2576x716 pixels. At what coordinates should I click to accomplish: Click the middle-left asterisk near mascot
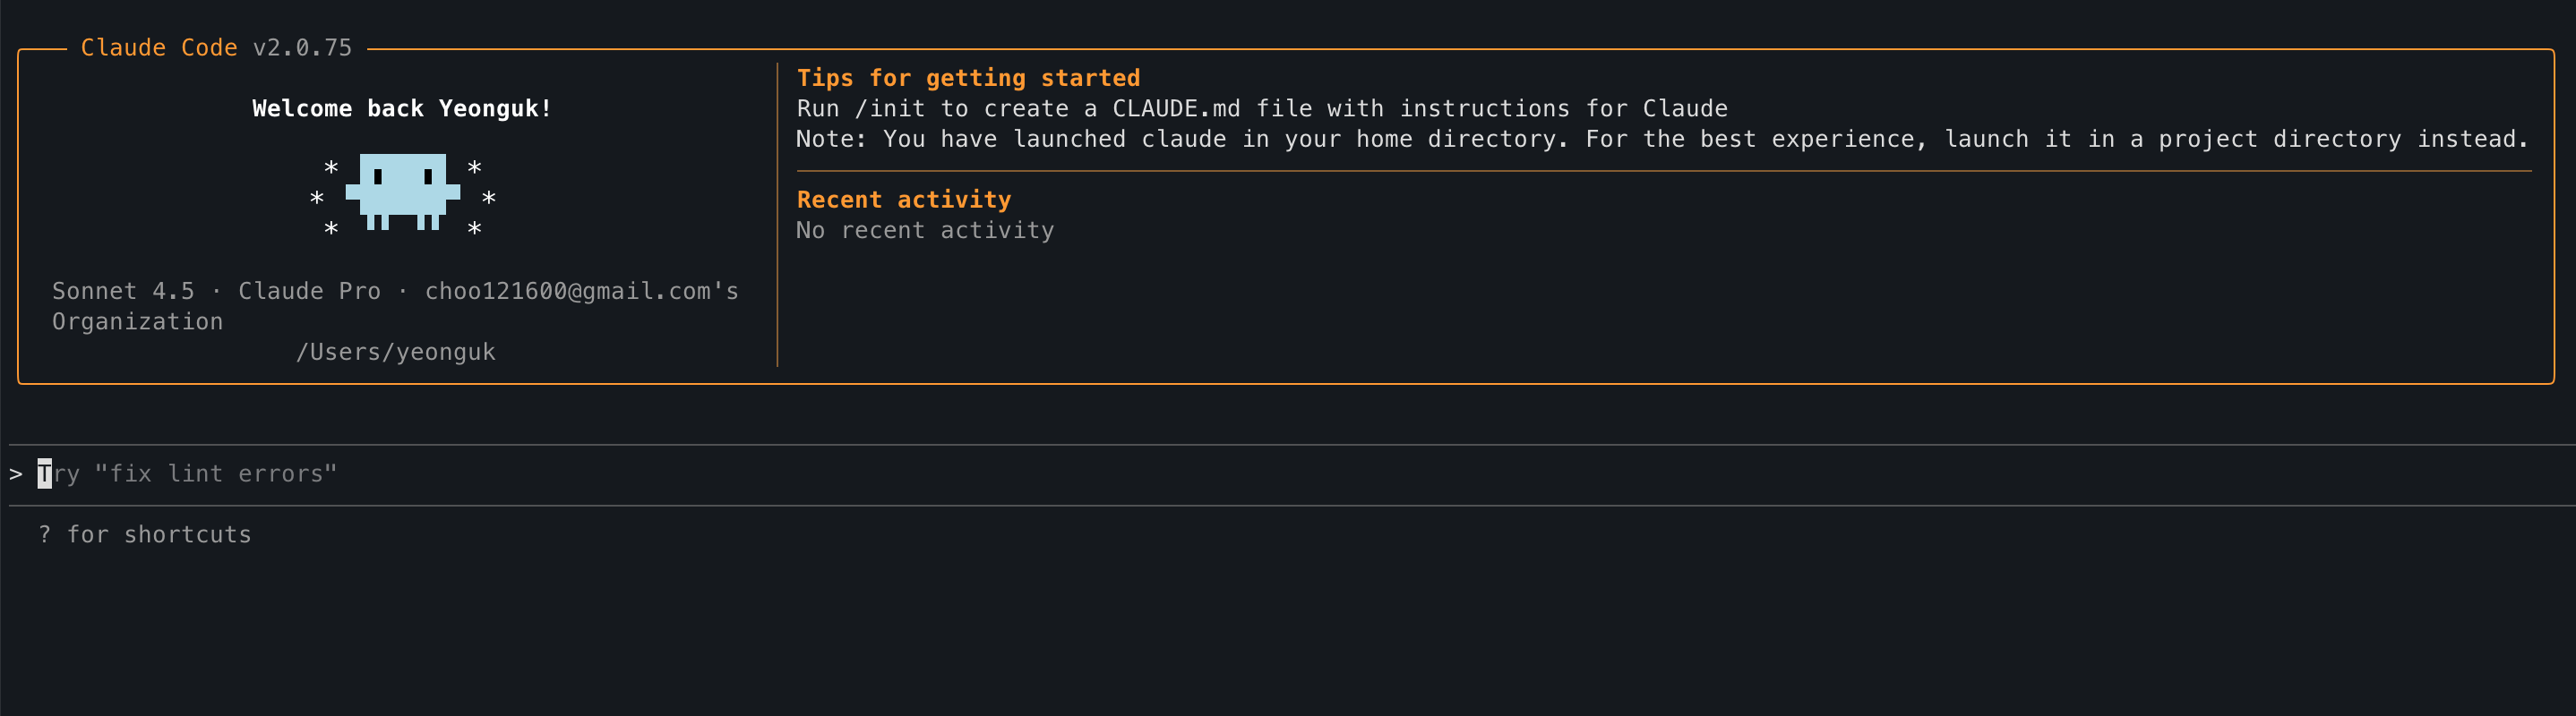click(x=317, y=198)
